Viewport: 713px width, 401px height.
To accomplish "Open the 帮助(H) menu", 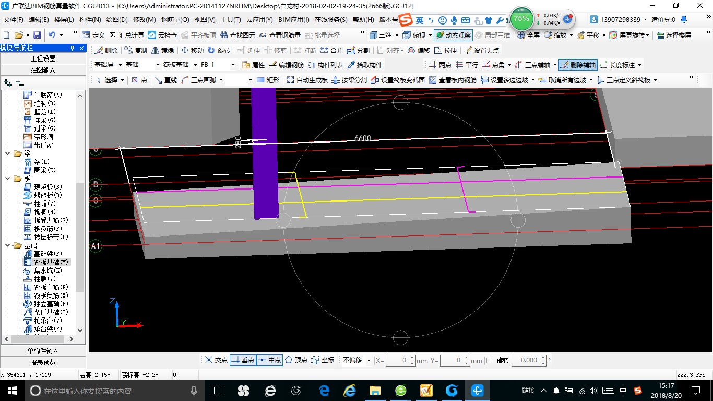I will coord(363,20).
